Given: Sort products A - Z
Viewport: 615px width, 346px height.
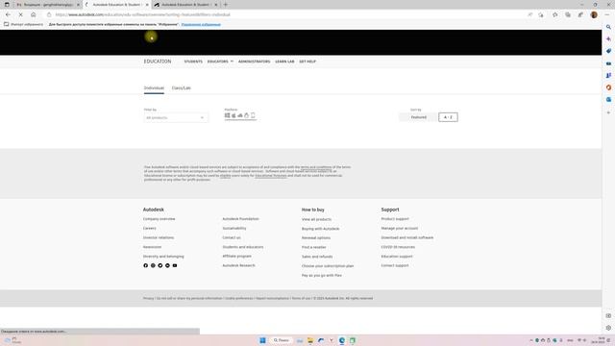Looking at the screenshot, I should [x=448, y=117].
